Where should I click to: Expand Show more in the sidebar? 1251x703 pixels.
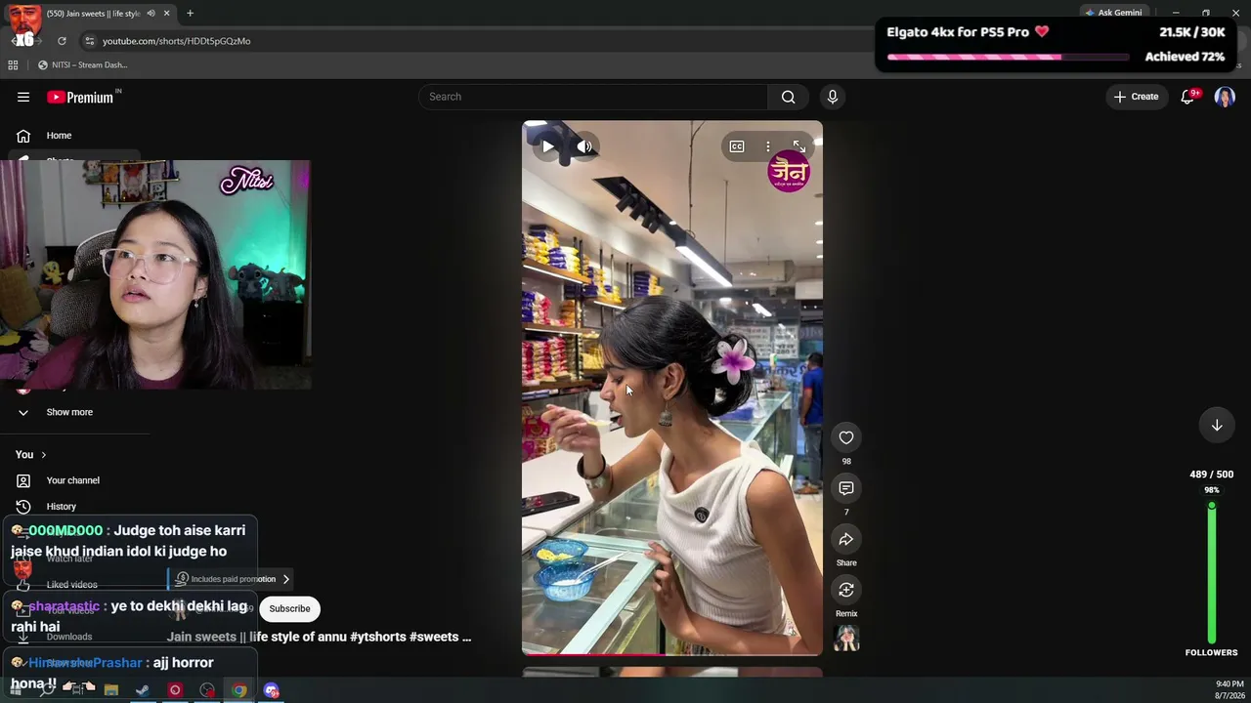pos(74,412)
